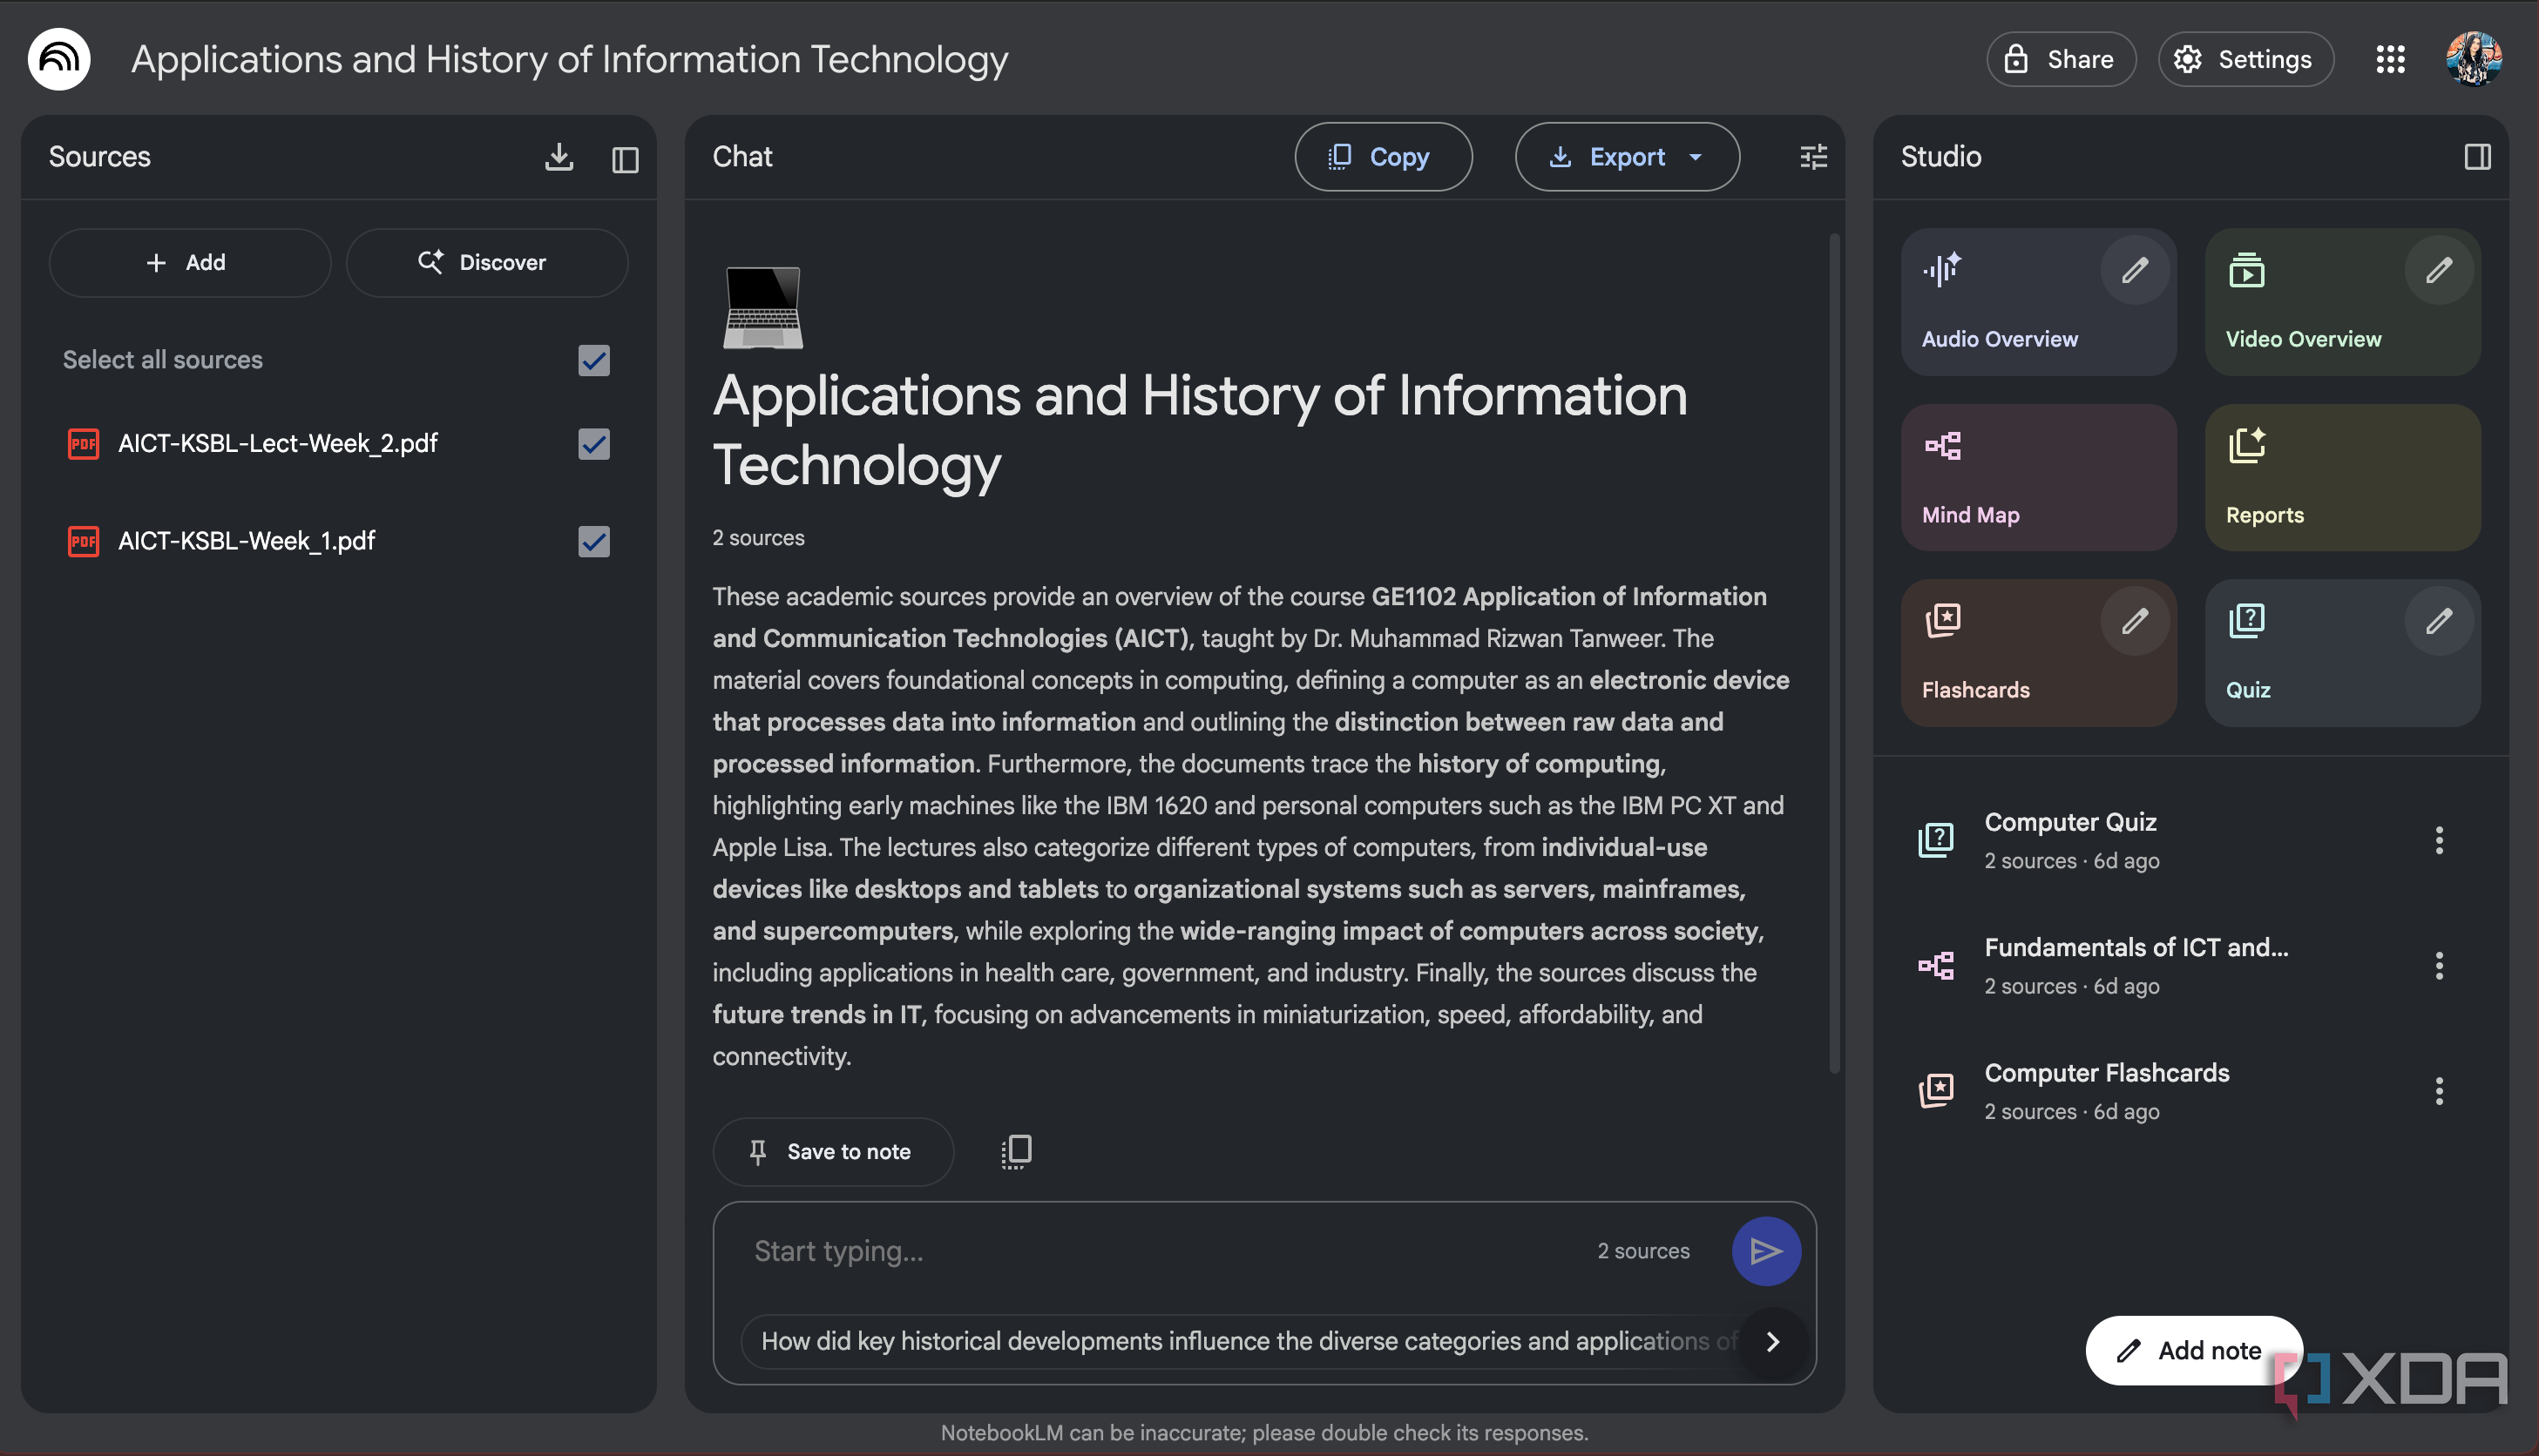
Task: Open the account profile avatar
Action: click(2473, 59)
